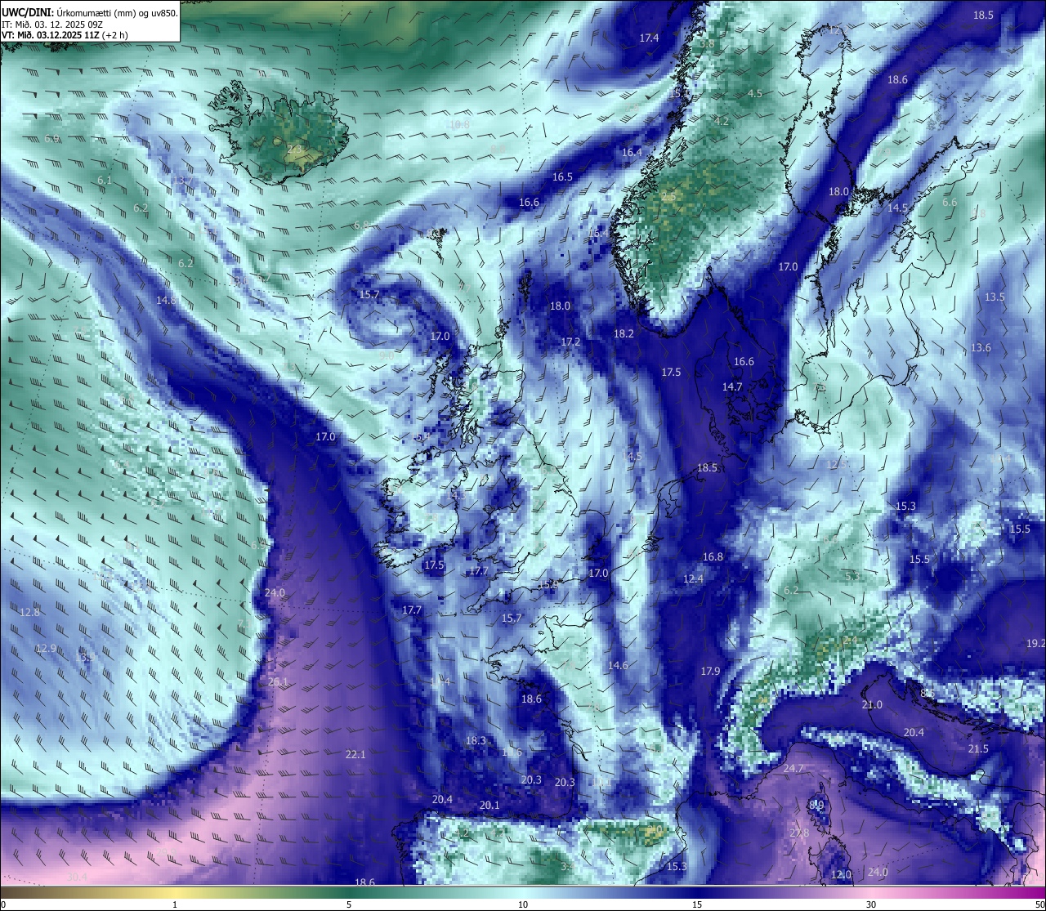Click the 17.2 value over North Sea
This screenshot has height=911, width=1046.
point(570,342)
